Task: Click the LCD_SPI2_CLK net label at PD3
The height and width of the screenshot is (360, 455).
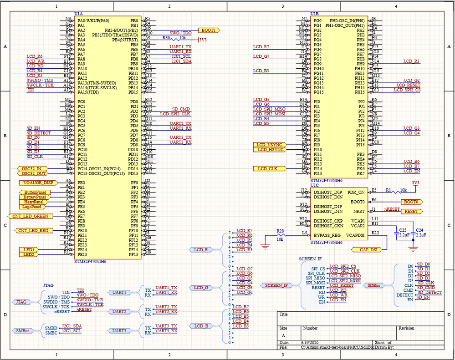Action: click(175, 114)
